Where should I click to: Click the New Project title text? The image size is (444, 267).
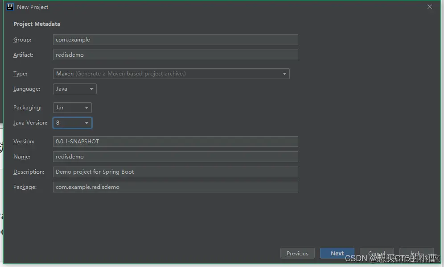(x=33, y=7)
